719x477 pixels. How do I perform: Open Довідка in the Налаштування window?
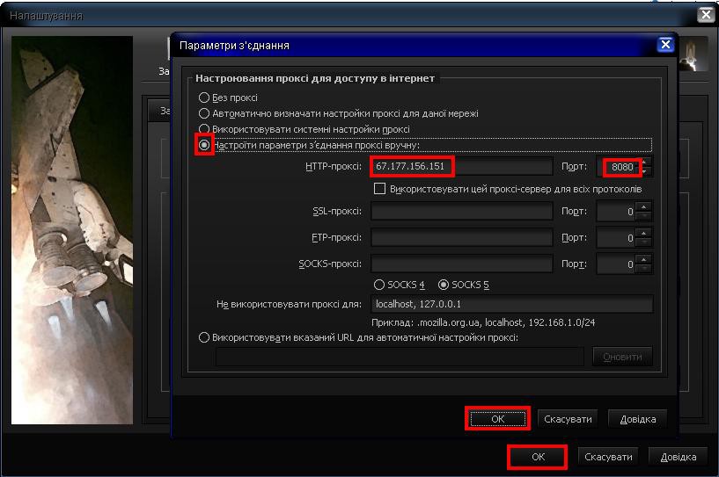point(679,457)
